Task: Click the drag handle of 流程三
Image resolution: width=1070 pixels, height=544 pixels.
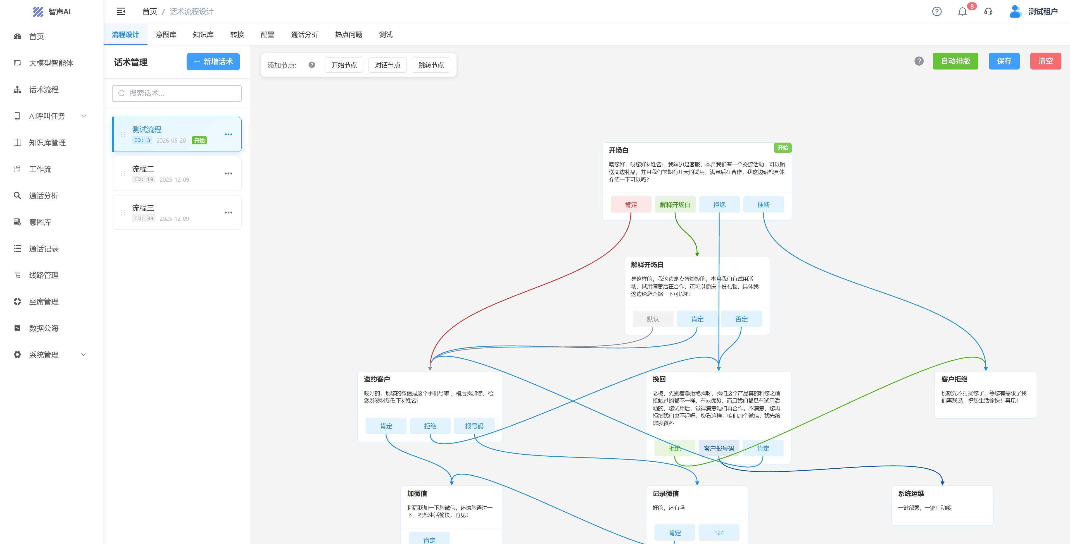Action: [x=123, y=212]
